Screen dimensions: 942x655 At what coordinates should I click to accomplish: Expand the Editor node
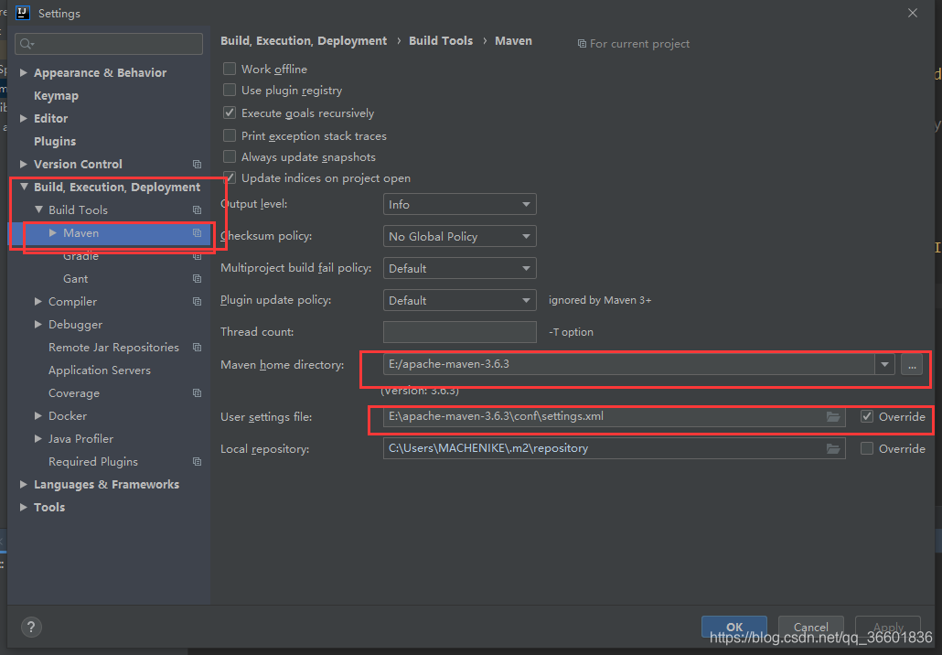click(24, 118)
